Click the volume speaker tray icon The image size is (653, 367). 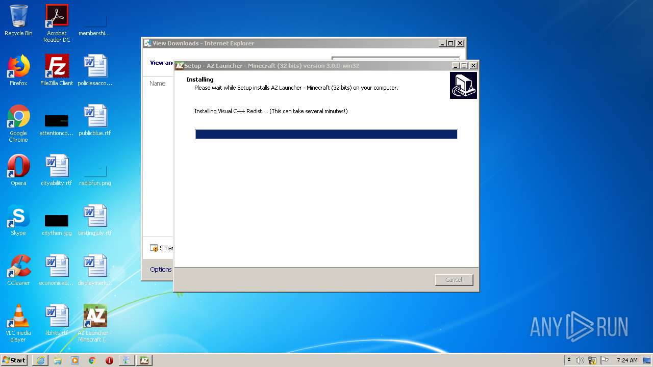click(x=580, y=360)
